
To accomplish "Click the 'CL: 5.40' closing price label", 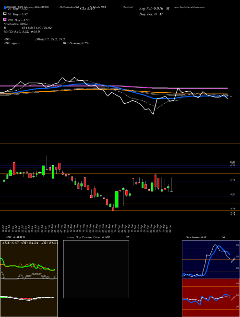I will pyautogui.click(x=87, y=9).
